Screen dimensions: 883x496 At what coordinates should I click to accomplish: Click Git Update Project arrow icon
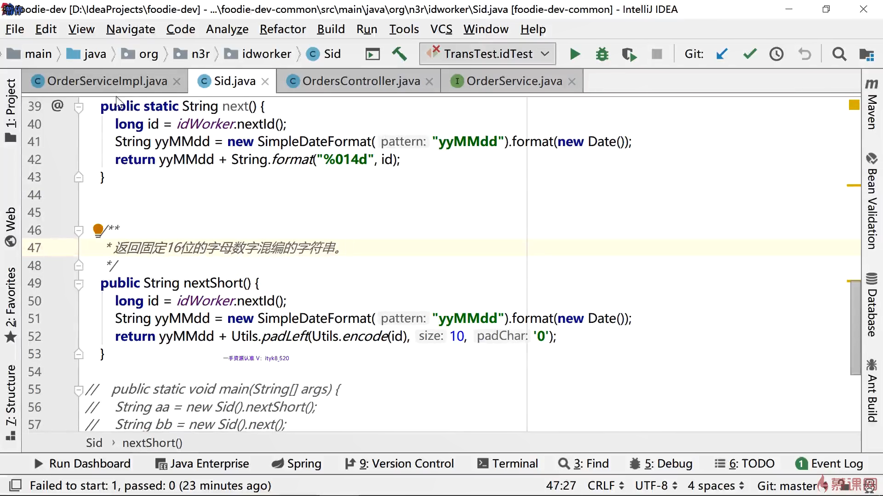point(722,54)
